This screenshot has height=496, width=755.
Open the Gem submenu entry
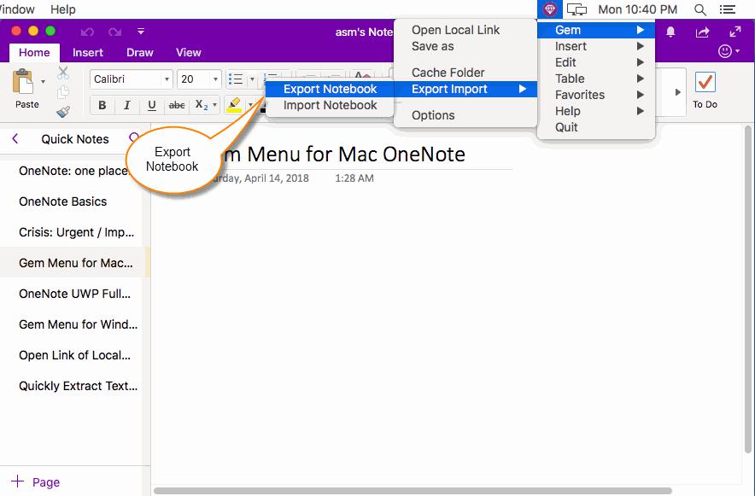pyautogui.click(x=596, y=30)
